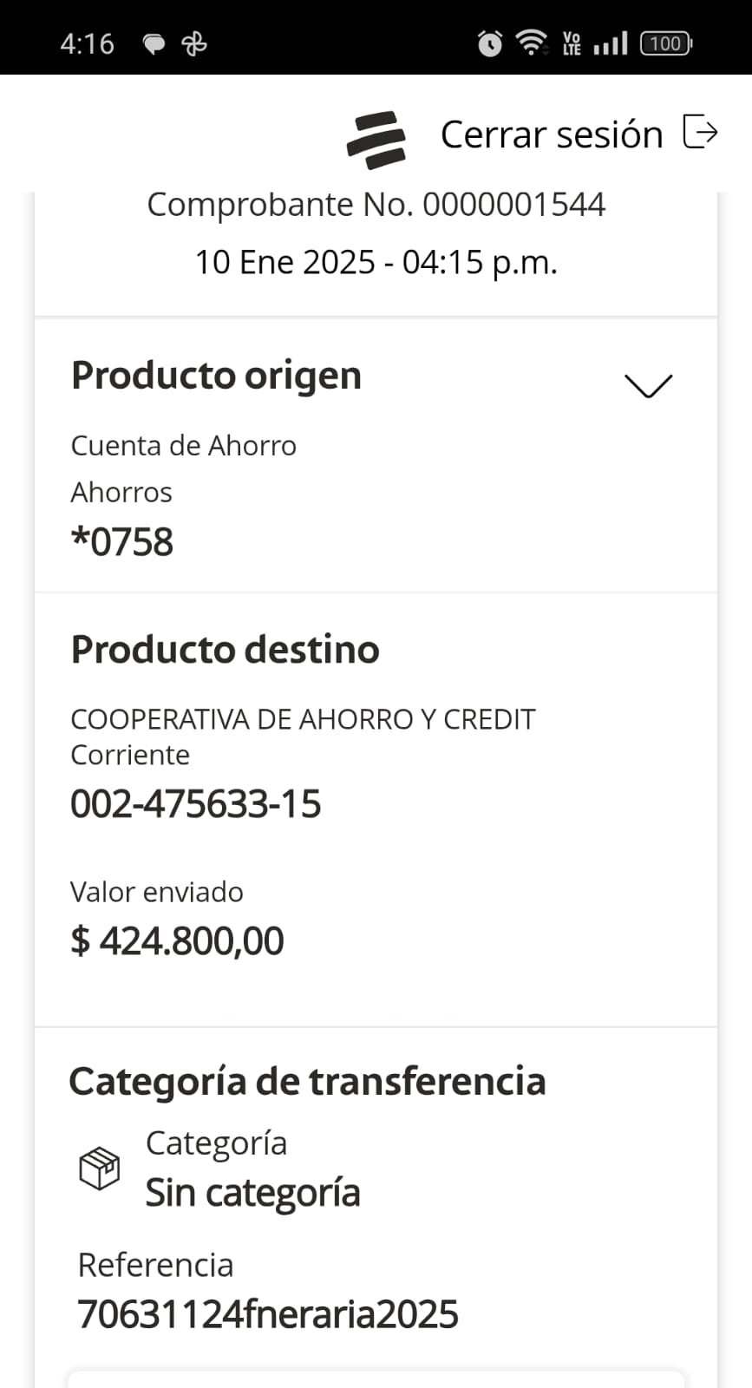Tap the category box icon
Viewport: 752px width, 1388px height.
click(99, 1168)
